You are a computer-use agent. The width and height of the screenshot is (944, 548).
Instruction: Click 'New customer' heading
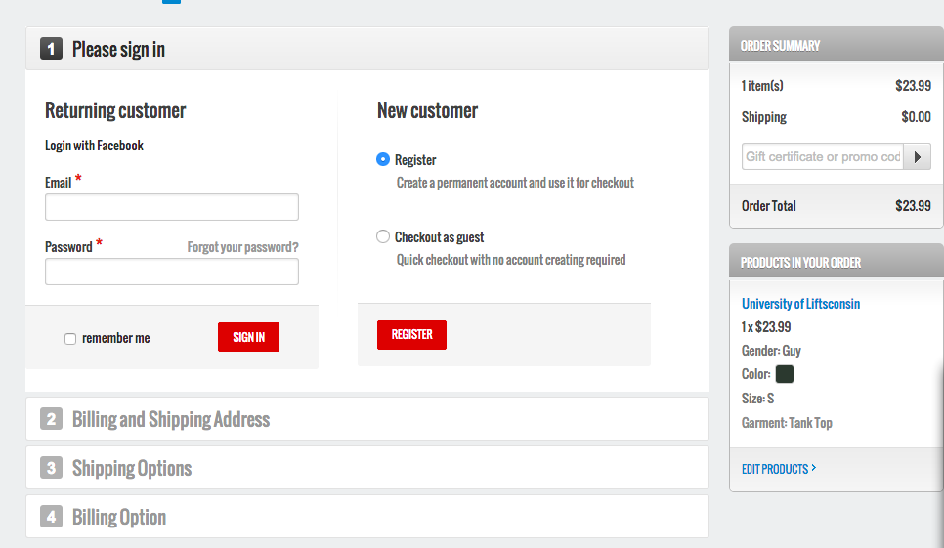(427, 110)
